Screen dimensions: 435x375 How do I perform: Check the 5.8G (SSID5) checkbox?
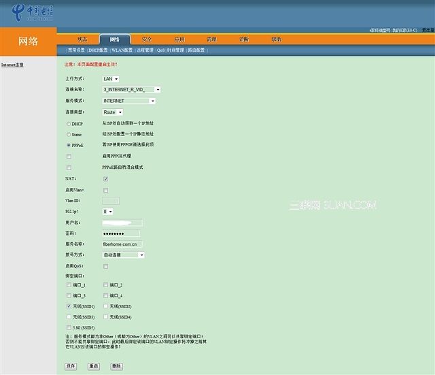click(69, 327)
